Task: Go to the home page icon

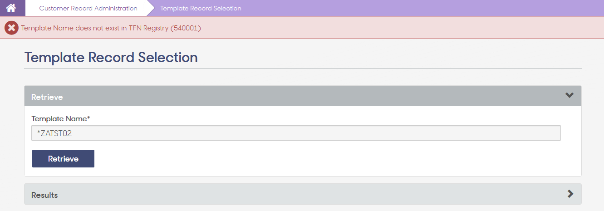Action: point(11,8)
